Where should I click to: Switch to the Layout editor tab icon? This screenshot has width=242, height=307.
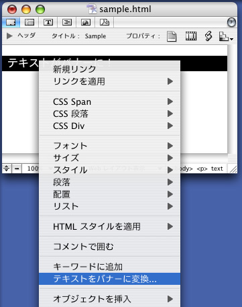(x=11, y=22)
